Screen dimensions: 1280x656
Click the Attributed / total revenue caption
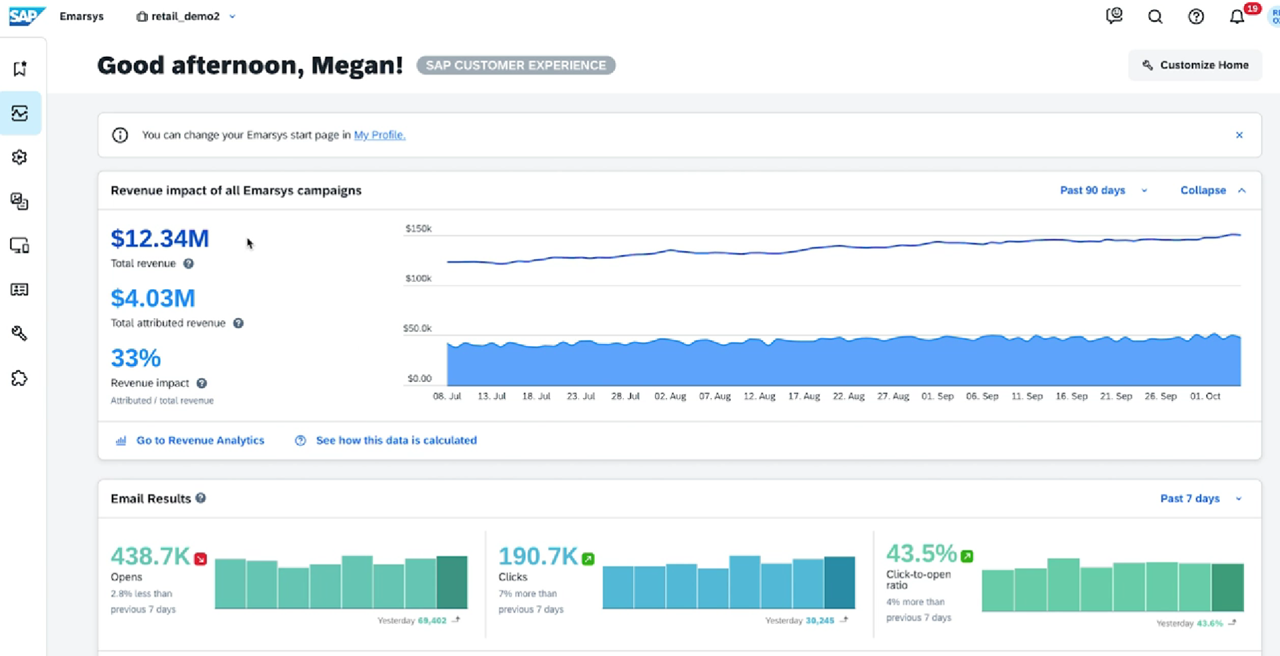pos(162,401)
